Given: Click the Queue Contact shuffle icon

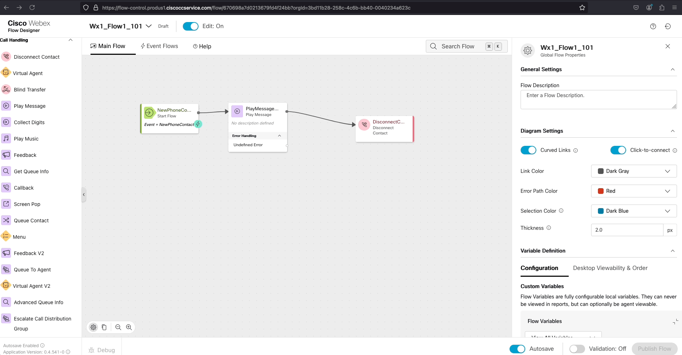Looking at the screenshot, I should [6, 220].
